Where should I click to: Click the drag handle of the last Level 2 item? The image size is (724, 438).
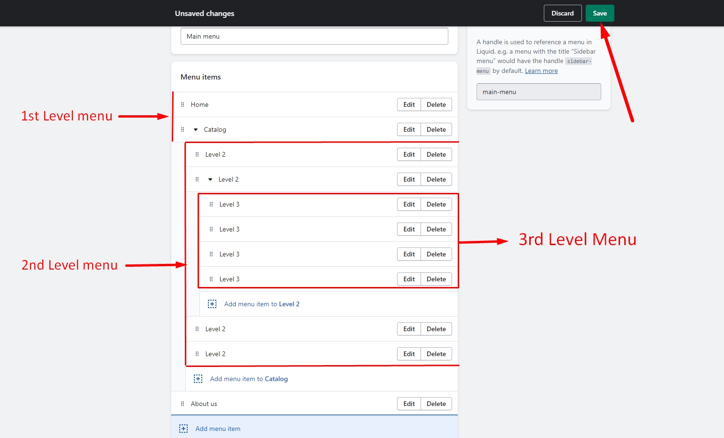tap(197, 354)
